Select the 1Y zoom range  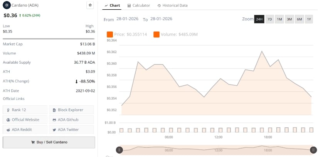coord(309,19)
